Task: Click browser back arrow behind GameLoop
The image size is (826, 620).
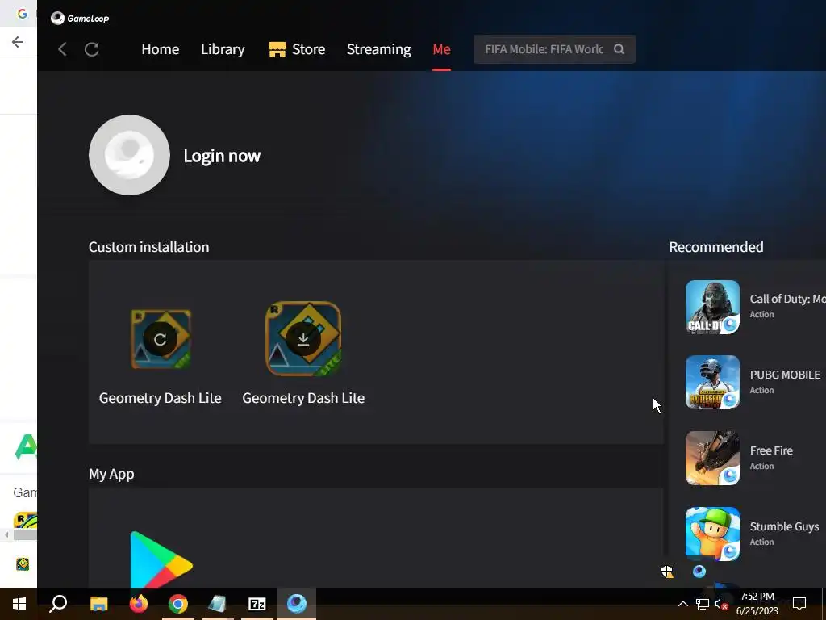Action: coord(18,42)
